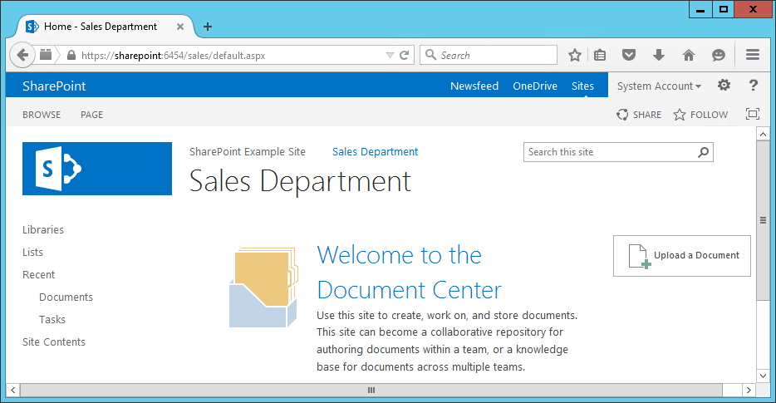The width and height of the screenshot is (776, 403).
Task: Click the SharePoint brand link
Action: coord(54,86)
